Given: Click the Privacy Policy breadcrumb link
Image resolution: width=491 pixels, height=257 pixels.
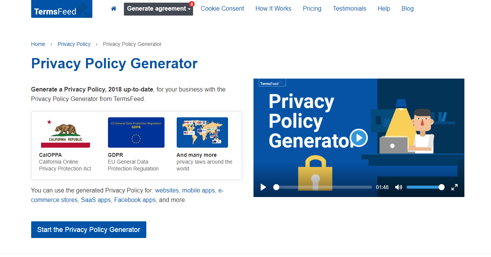Looking at the screenshot, I should [x=74, y=44].
